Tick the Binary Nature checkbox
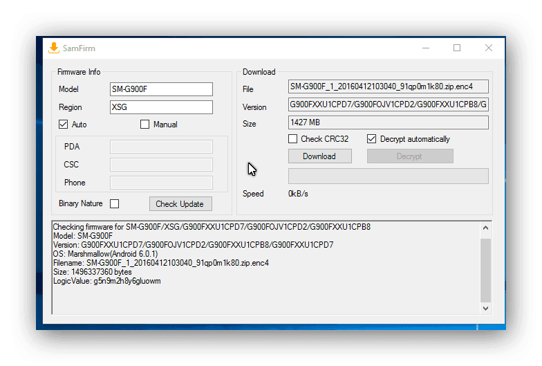 coord(115,203)
